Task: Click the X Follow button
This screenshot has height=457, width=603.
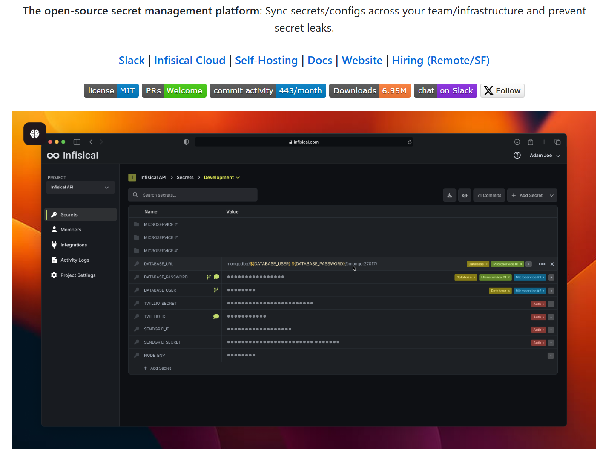Action: tap(502, 91)
